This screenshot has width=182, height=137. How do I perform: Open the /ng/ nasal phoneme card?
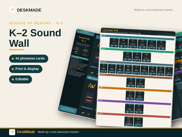pos(146,57)
